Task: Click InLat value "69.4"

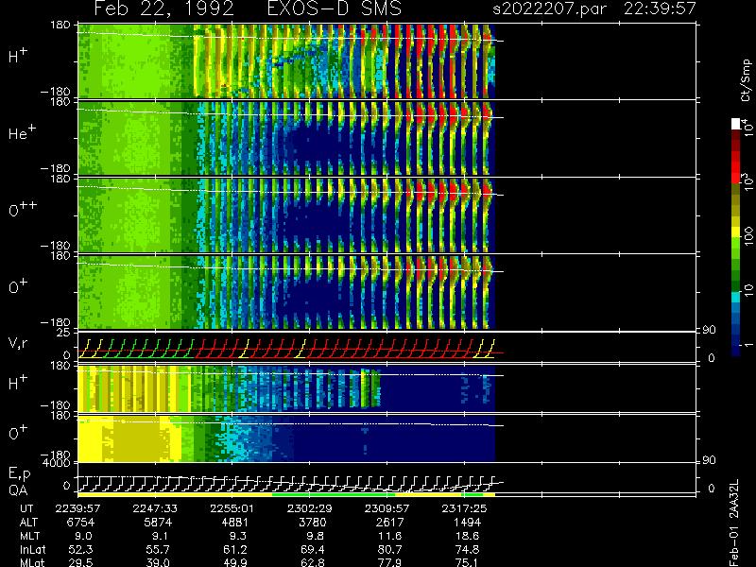Action: pyautogui.click(x=312, y=549)
